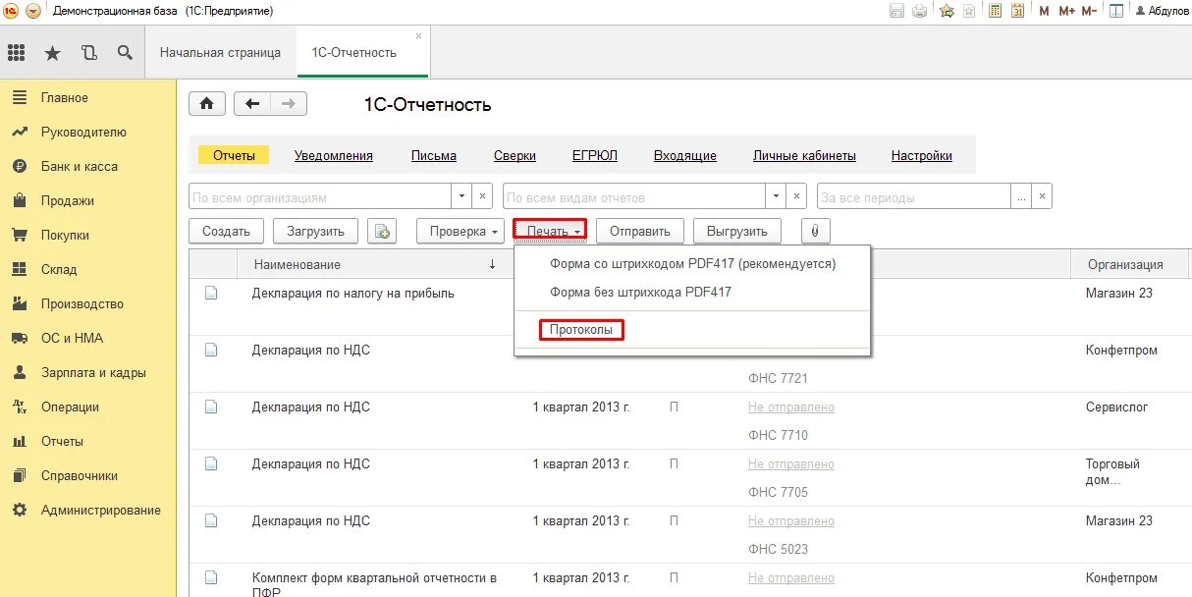The image size is (1192, 597).
Task: Open the calculator icon
Action: [996, 11]
